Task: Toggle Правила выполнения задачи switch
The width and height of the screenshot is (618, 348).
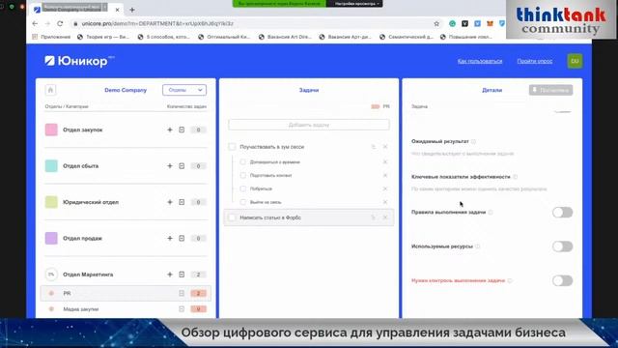Action: click(x=562, y=213)
